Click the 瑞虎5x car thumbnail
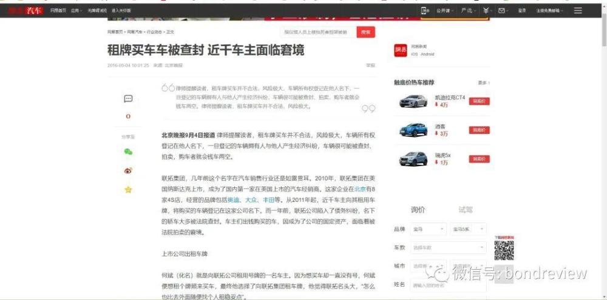607x300 pixels. (x=413, y=159)
